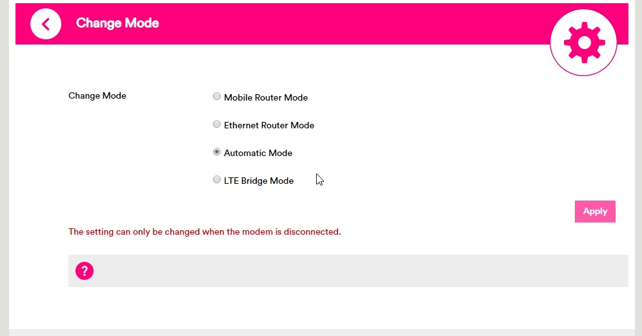Select the Automatic Mode radio button
642x336 pixels.
[x=217, y=152]
